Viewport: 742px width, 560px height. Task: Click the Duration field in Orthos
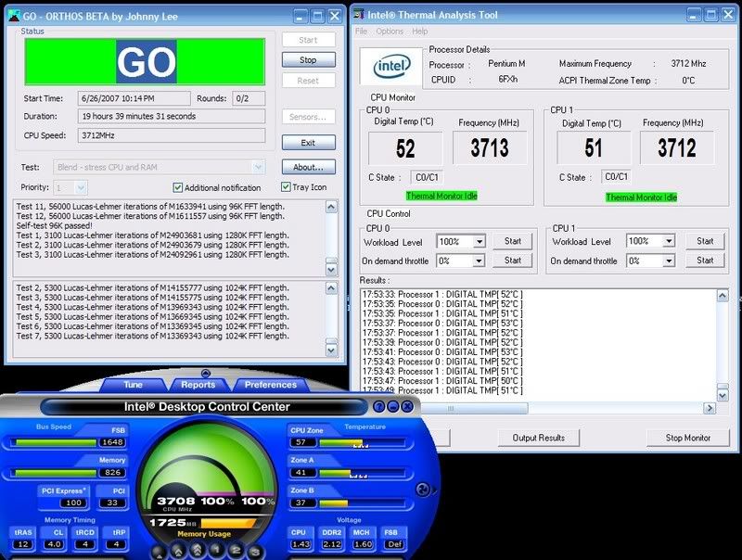[172, 116]
